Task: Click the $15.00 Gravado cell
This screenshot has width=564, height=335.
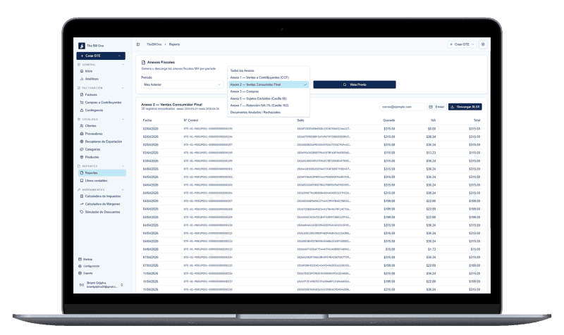Action: [390, 250]
